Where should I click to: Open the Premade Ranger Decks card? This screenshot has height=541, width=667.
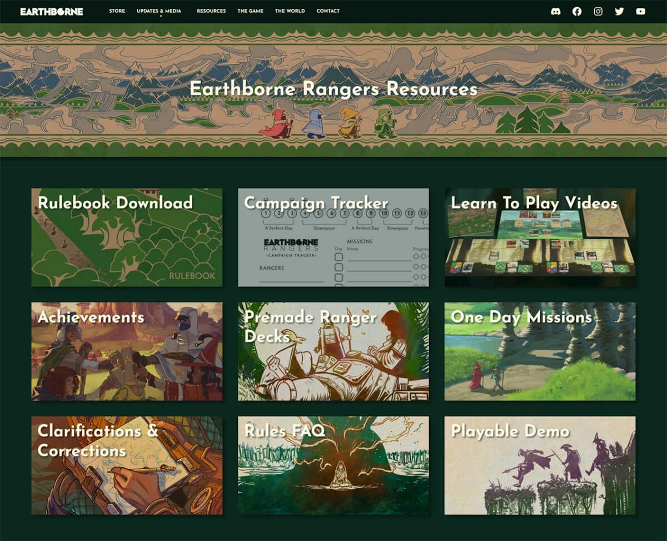click(x=333, y=351)
